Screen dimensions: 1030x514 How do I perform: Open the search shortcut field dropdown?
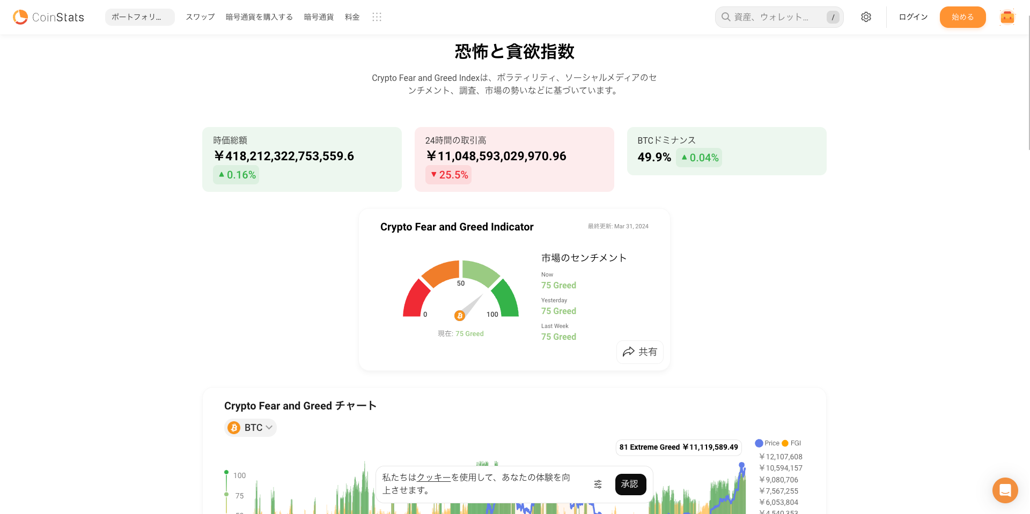pos(833,17)
